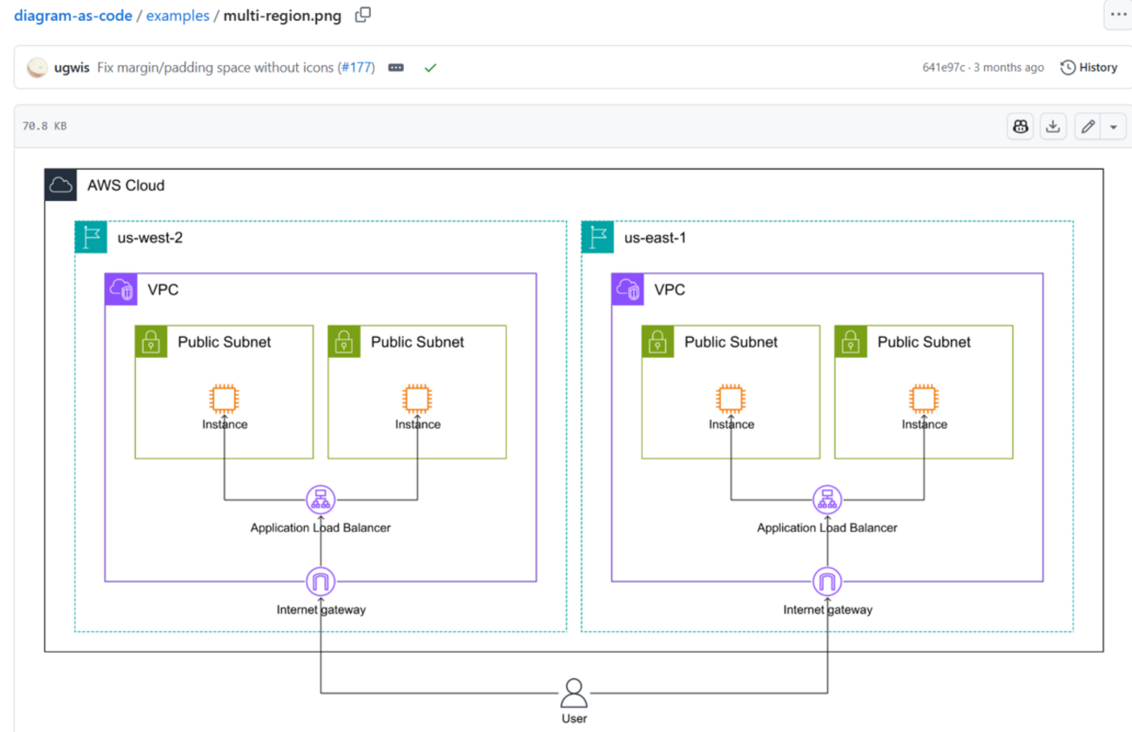Open the commit message 'Fix margin/padding space without icons'
The height and width of the screenshot is (732, 1132).
216,68
